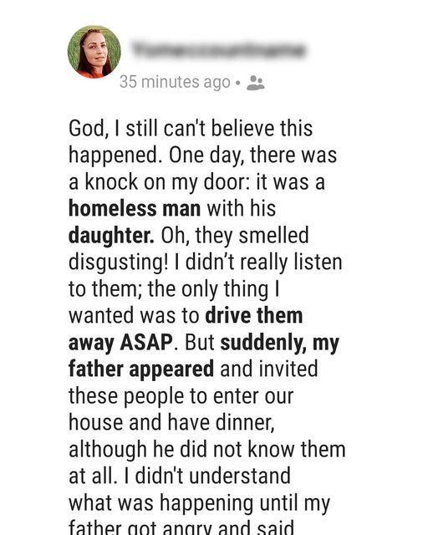Click the bold "homeless man" text
The image size is (428, 535).
click(x=135, y=208)
